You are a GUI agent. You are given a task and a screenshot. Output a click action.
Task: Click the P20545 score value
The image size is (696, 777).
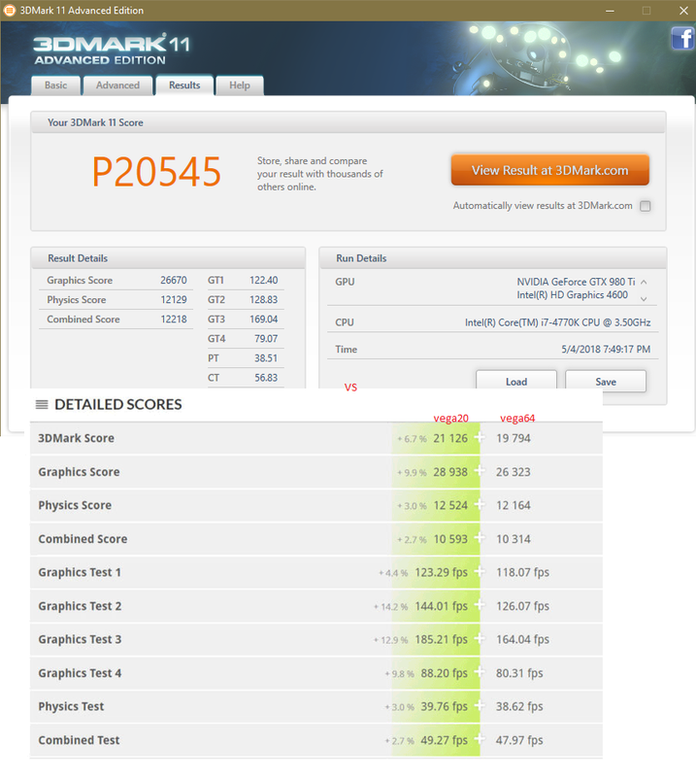156,172
